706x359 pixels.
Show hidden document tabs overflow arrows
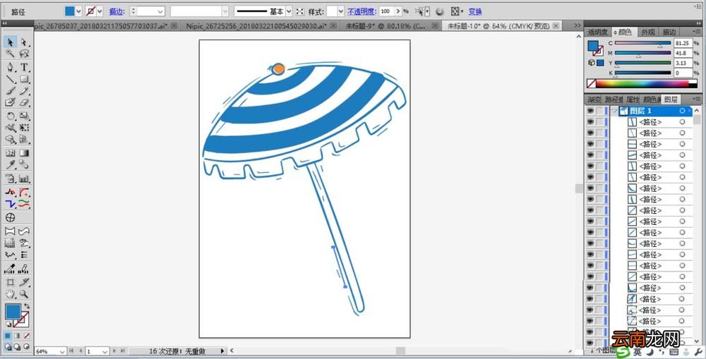pyautogui.click(x=578, y=26)
